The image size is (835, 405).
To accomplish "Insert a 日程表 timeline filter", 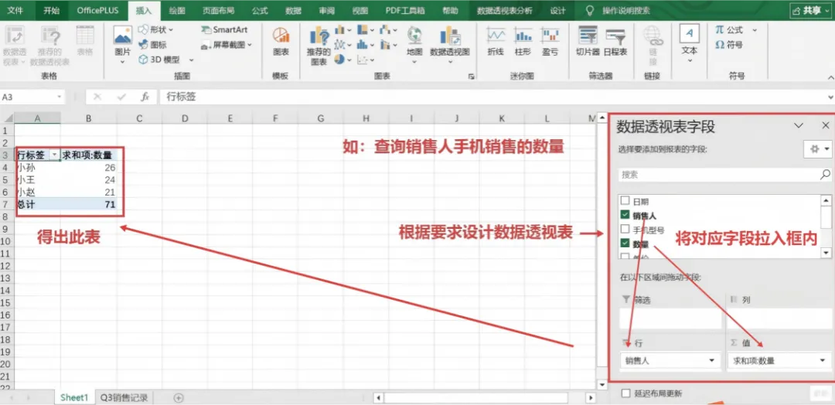I will tap(615, 42).
